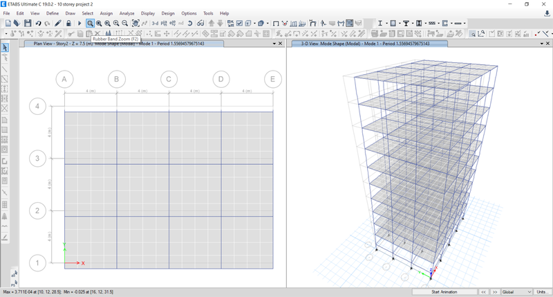Open I-section frame design dropdown arrow
The width and height of the screenshot is (553, 297).
387,24
